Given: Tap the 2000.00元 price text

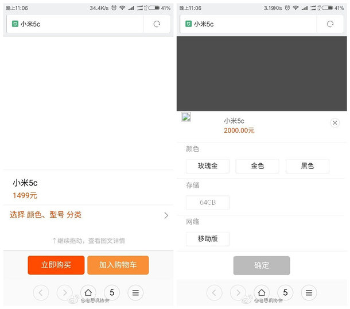Looking at the screenshot, I should pyautogui.click(x=239, y=130).
